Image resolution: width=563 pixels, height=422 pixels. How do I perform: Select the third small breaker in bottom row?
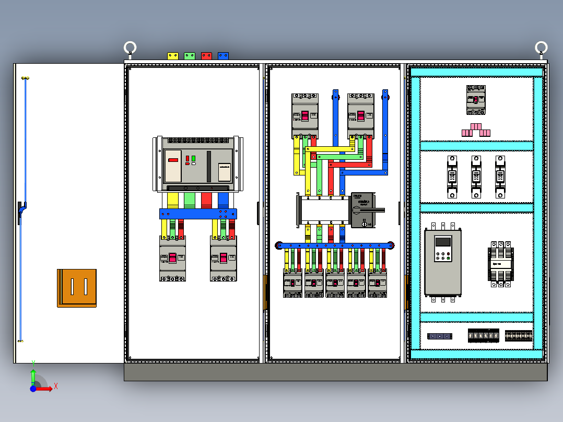click(335, 283)
